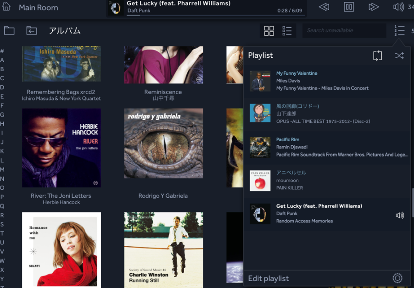This screenshot has height=288, width=414.
Task: Jump to letter B in index
Action: point(2,69)
